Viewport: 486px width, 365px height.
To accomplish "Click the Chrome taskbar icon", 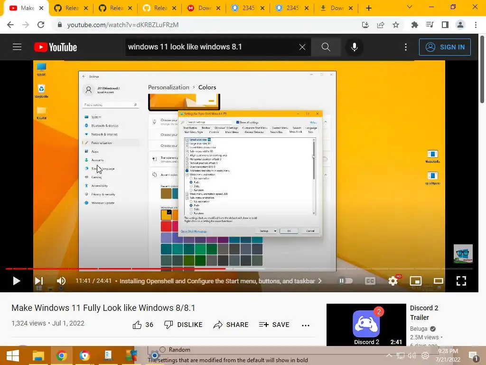I will click(x=61, y=355).
